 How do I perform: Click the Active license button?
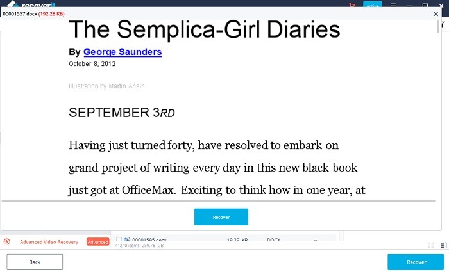(x=372, y=5)
